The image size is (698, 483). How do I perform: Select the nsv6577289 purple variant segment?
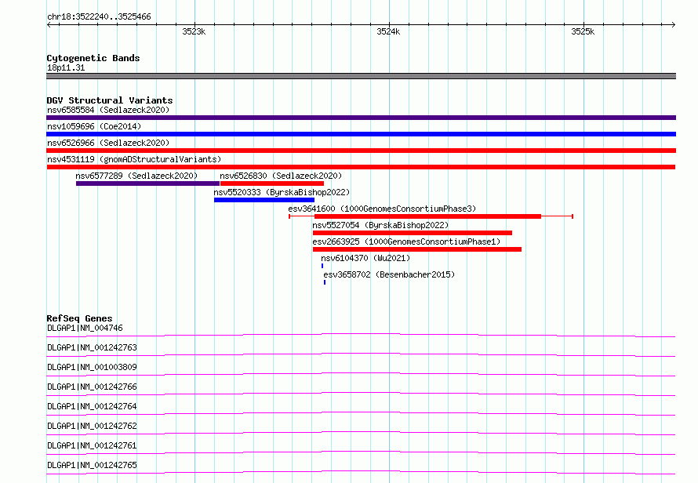(x=147, y=183)
